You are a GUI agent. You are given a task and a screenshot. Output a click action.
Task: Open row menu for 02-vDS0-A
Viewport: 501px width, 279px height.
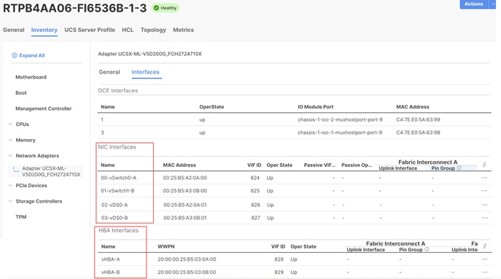click(x=485, y=205)
